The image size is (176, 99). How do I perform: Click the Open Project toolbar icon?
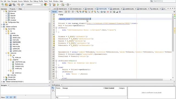(10, 5)
